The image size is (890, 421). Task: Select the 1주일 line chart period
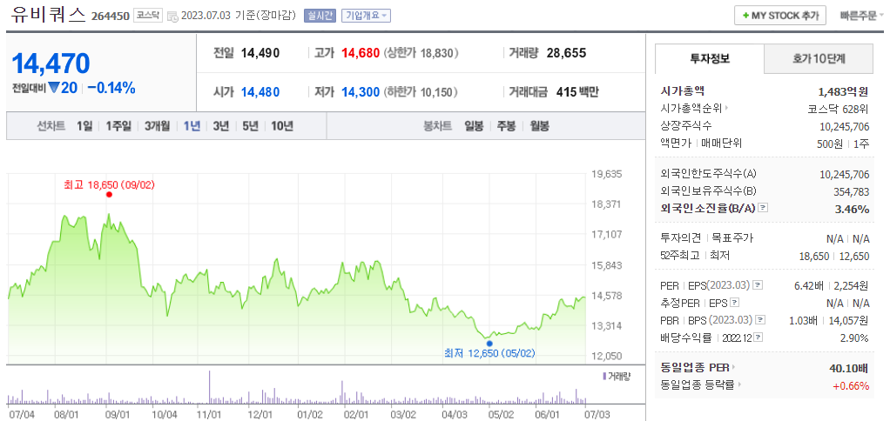tap(118, 126)
